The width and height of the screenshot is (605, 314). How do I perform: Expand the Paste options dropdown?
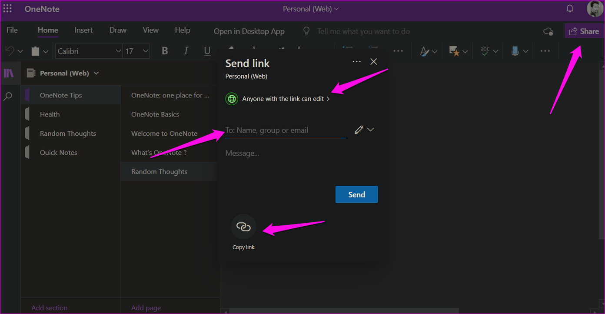click(46, 51)
